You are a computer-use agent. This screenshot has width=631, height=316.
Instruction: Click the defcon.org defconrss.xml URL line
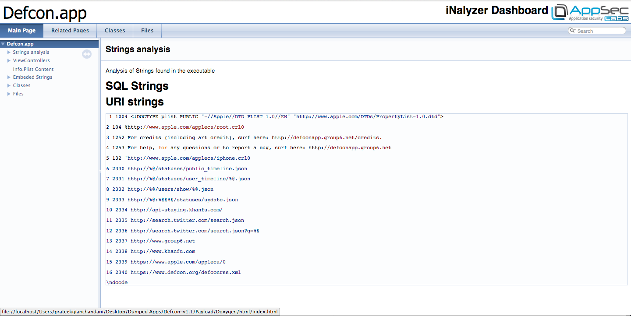[185, 272]
